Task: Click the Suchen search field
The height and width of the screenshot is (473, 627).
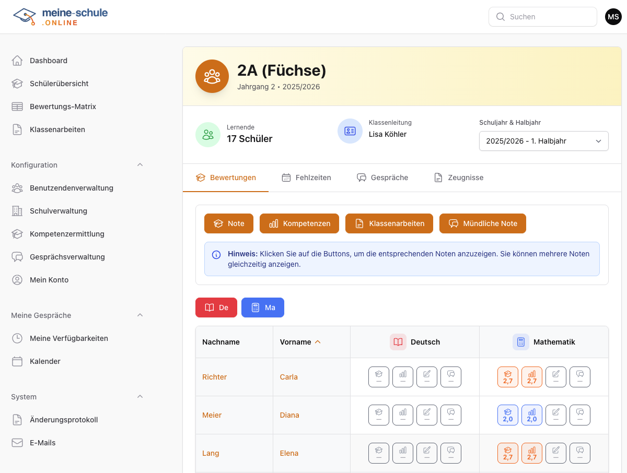Action: pos(543,17)
